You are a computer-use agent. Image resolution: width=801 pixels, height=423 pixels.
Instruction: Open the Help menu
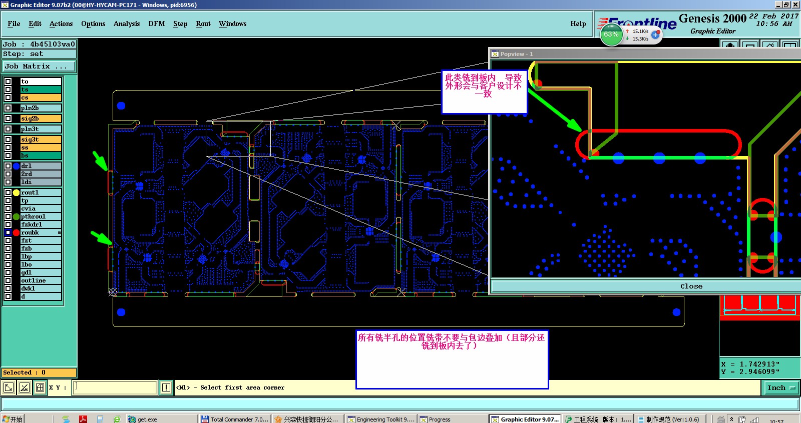click(x=578, y=23)
